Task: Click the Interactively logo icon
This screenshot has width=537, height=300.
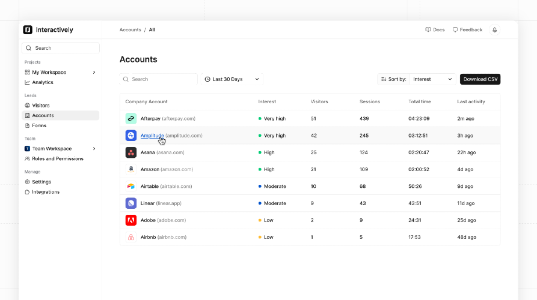Action: coord(28,30)
